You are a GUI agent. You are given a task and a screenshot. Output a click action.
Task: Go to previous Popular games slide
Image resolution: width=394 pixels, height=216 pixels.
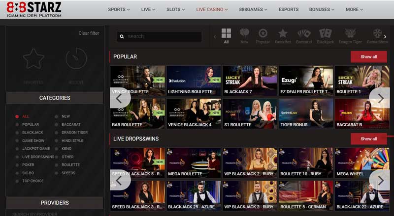coord(120,98)
